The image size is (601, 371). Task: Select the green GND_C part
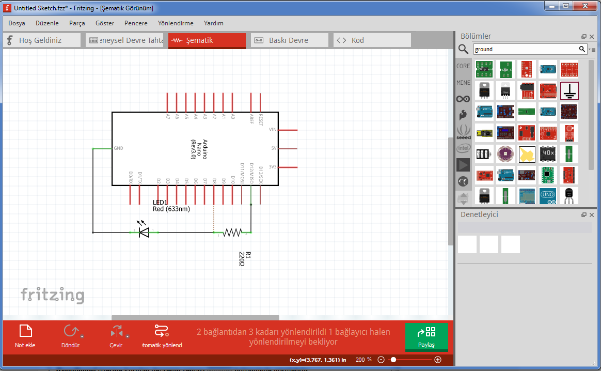tap(505, 69)
